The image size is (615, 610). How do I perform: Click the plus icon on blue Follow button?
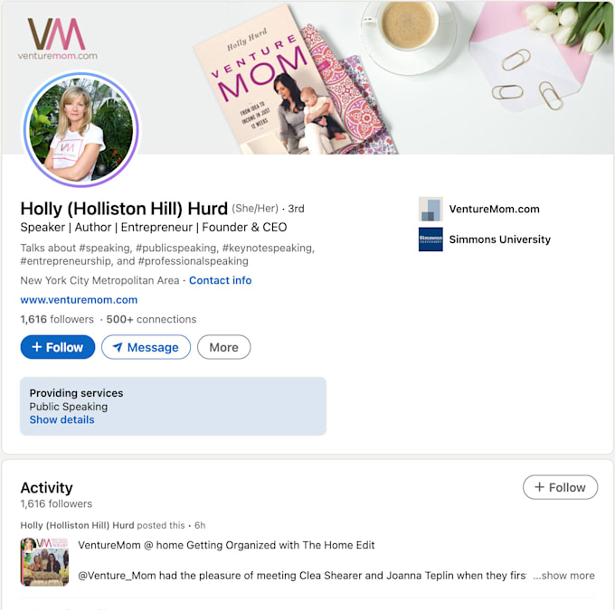click(36, 347)
